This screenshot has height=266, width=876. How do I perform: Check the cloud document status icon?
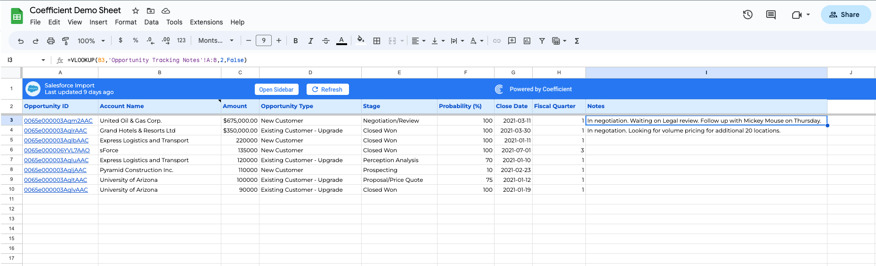166,11
